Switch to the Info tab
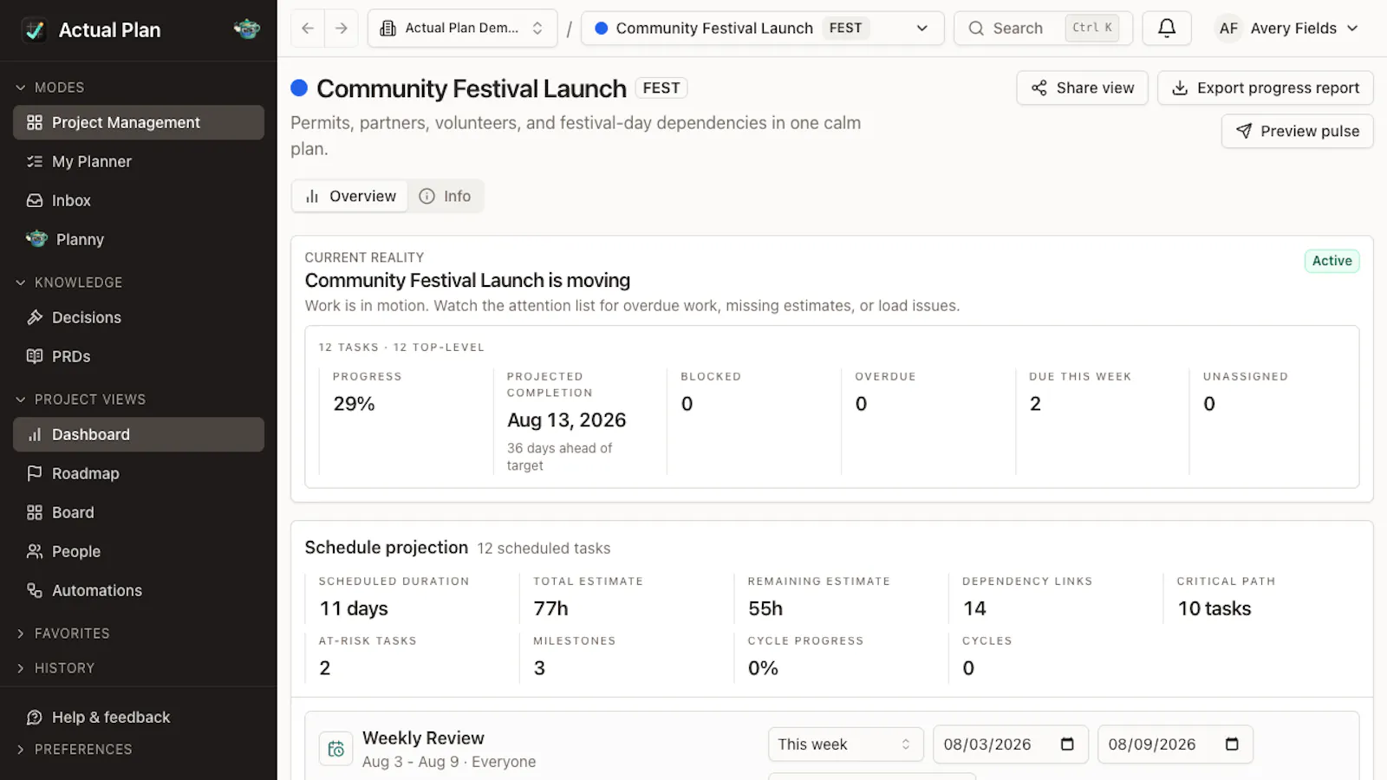This screenshot has height=780, width=1387. 446,196
